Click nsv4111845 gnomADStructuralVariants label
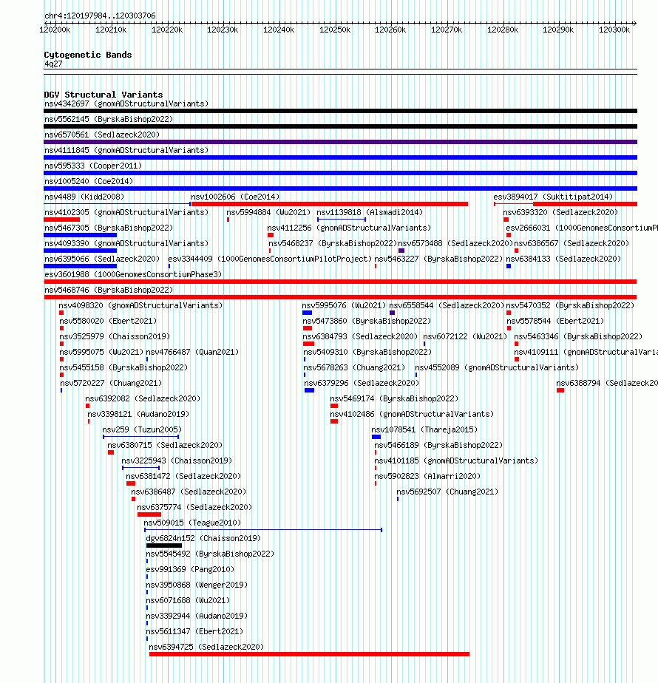This screenshot has height=683, width=658. pyautogui.click(x=126, y=150)
